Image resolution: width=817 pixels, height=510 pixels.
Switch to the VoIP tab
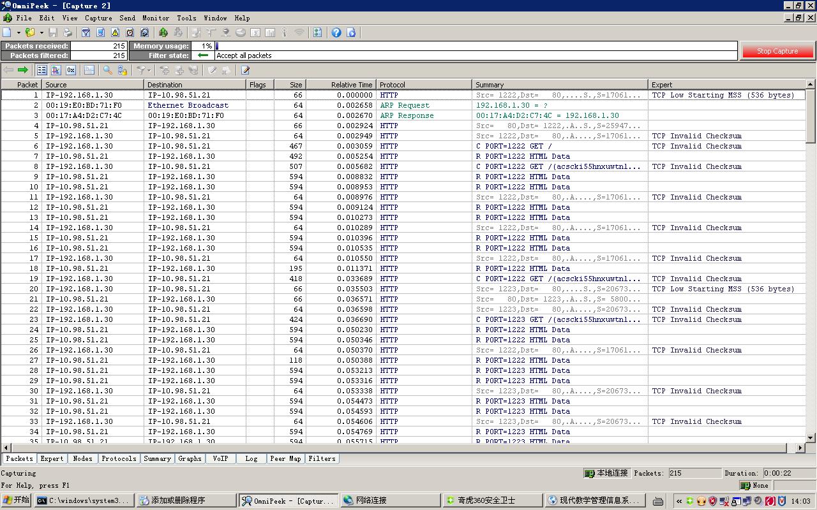pyautogui.click(x=220, y=458)
